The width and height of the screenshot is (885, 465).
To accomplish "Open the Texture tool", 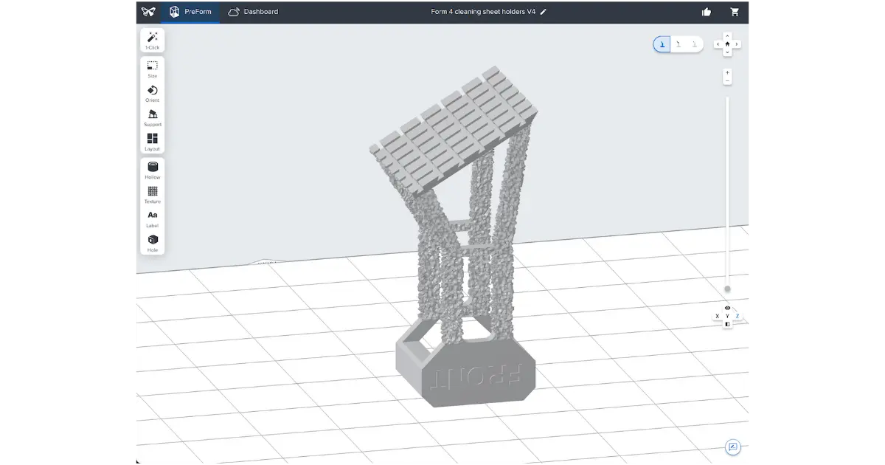I will click(x=153, y=195).
